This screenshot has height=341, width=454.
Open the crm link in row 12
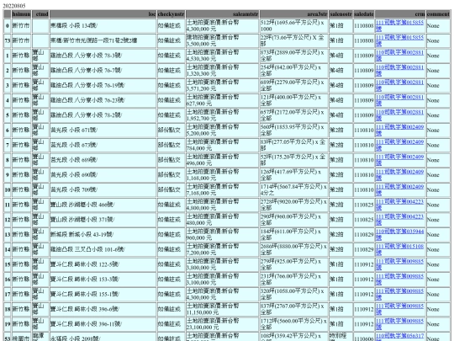click(x=399, y=220)
